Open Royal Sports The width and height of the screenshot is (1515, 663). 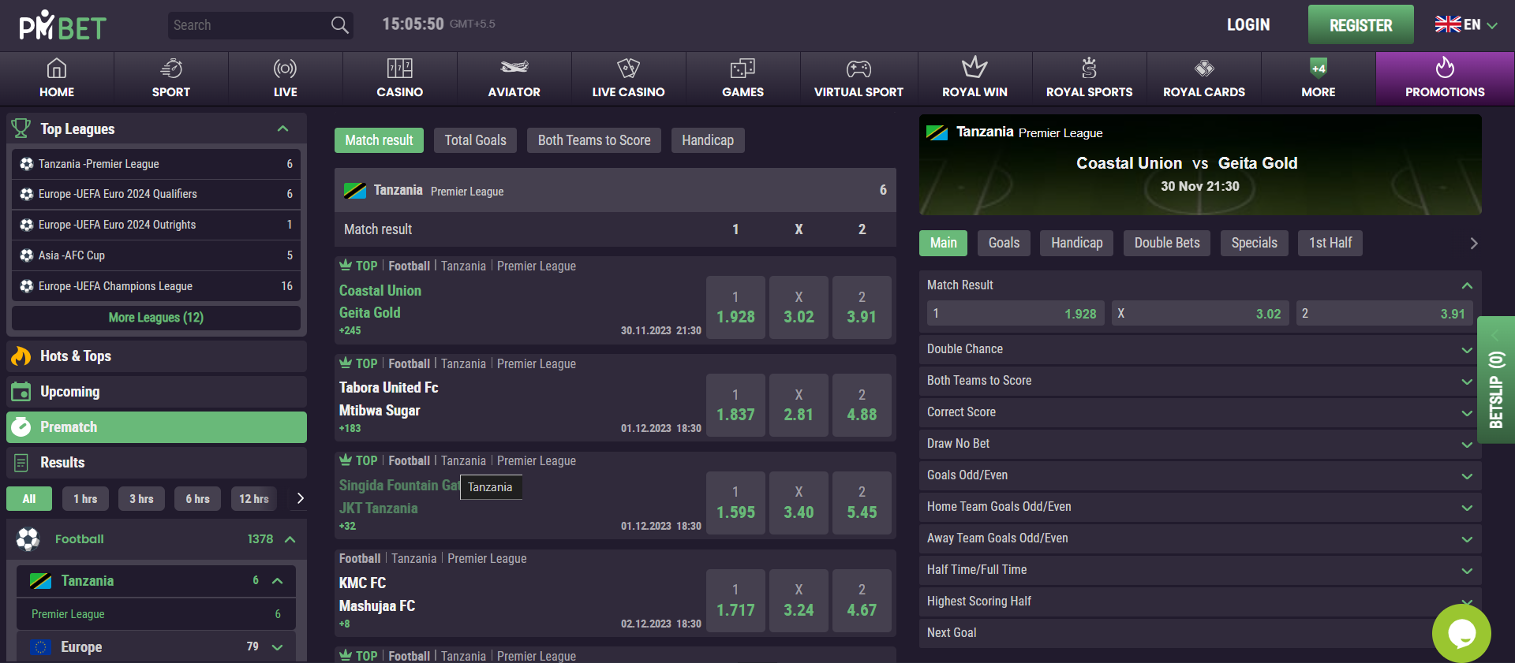coord(1089,79)
